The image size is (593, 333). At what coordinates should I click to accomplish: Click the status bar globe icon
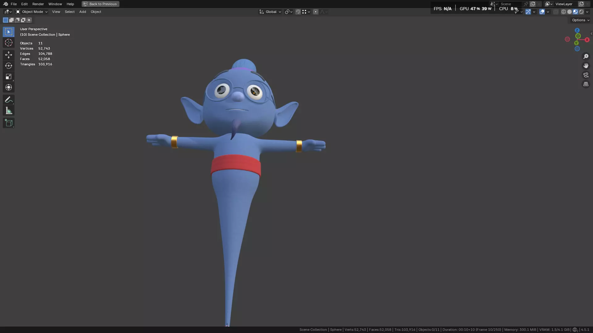pos(575,330)
